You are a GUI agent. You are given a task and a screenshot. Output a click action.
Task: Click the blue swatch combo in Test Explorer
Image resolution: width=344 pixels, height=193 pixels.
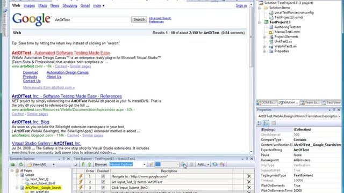pos(167,165)
